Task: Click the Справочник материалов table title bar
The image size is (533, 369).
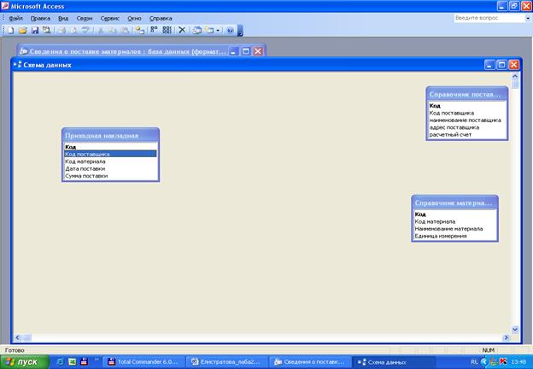Action: coord(454,202)
